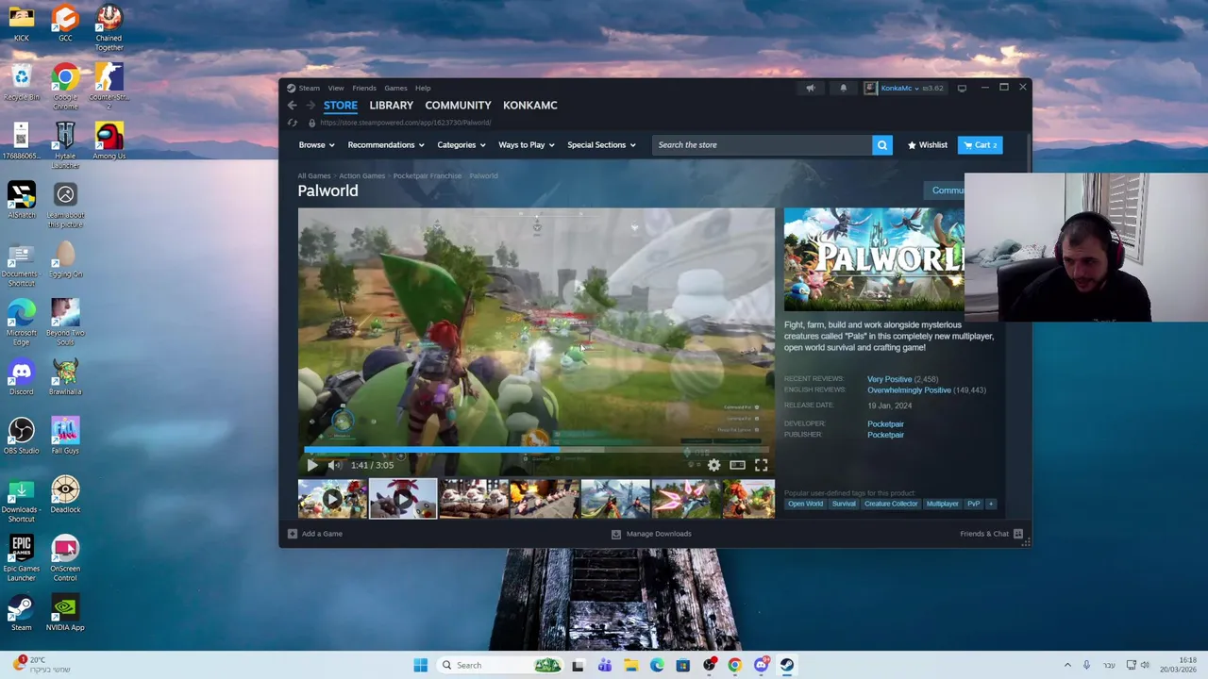Viewport: 1208px width, 679px height.
Task: Expand the Ways to Play dropdown
Action: click(x=527, y=145)
